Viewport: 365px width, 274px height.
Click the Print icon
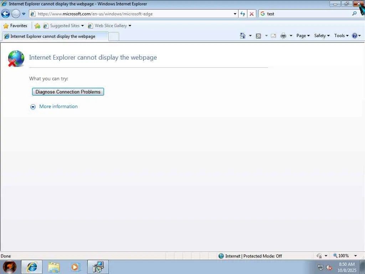(283, 36)
